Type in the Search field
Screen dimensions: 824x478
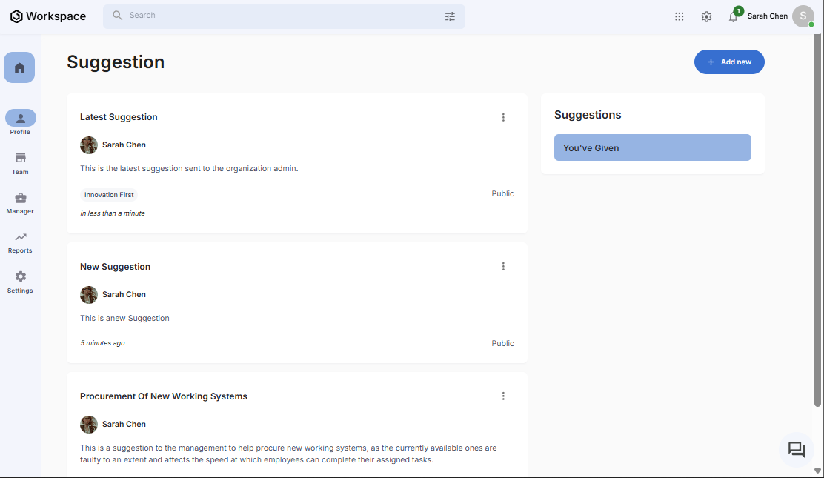pos(282,16)
